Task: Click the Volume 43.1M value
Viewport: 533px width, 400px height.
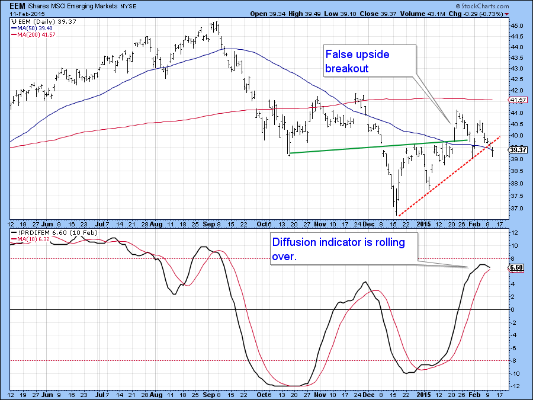Action: (x=422, y=14)
